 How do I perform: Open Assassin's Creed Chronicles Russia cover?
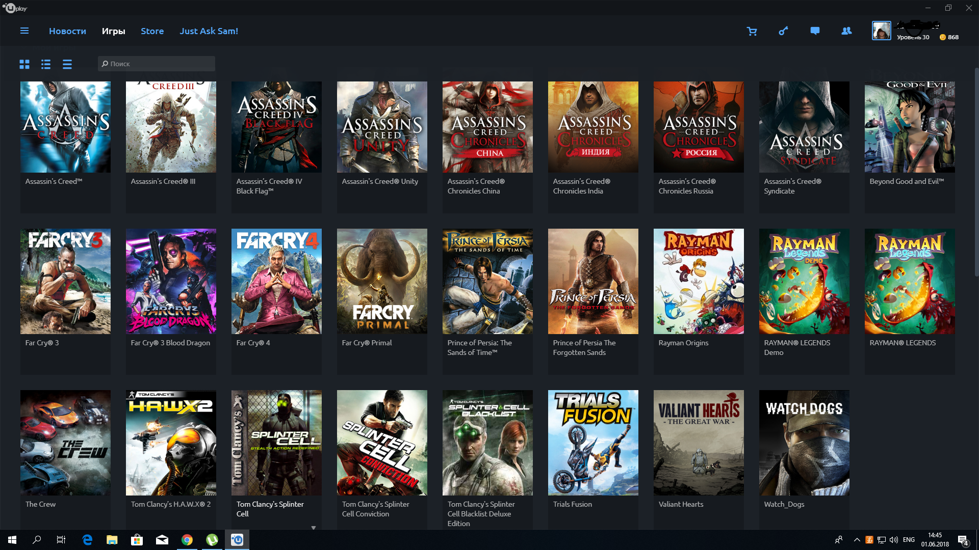(699, 127)
